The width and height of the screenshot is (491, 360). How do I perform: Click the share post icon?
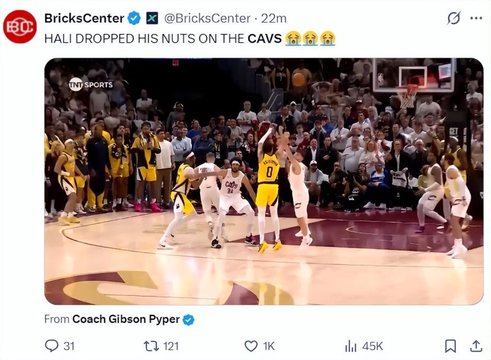476,345
